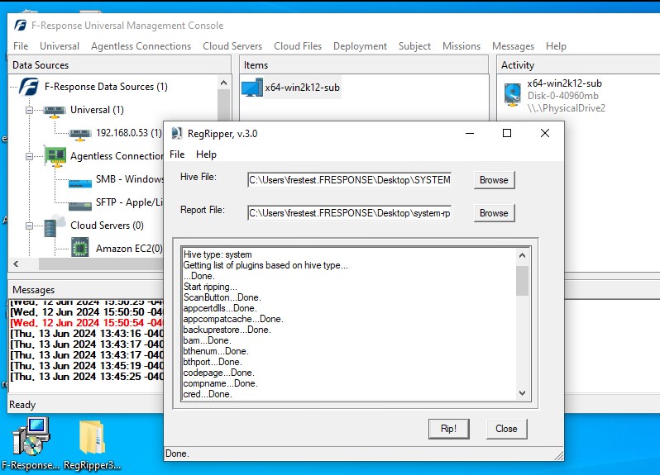Click Browse next to Report File
This screenshot has height=475, width=660.
(x=494, y=213)
